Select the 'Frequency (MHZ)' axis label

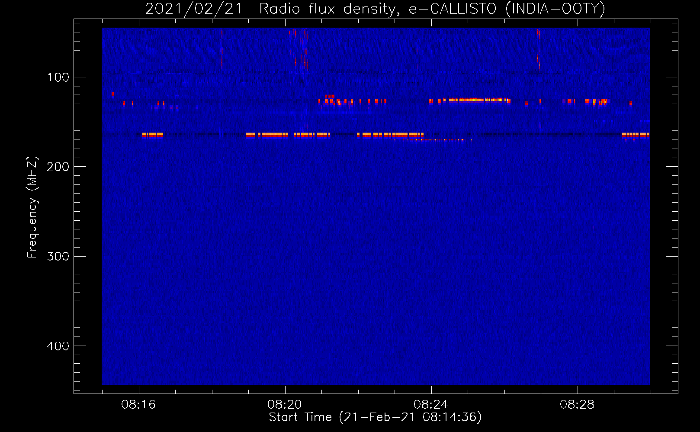point(32,207)
